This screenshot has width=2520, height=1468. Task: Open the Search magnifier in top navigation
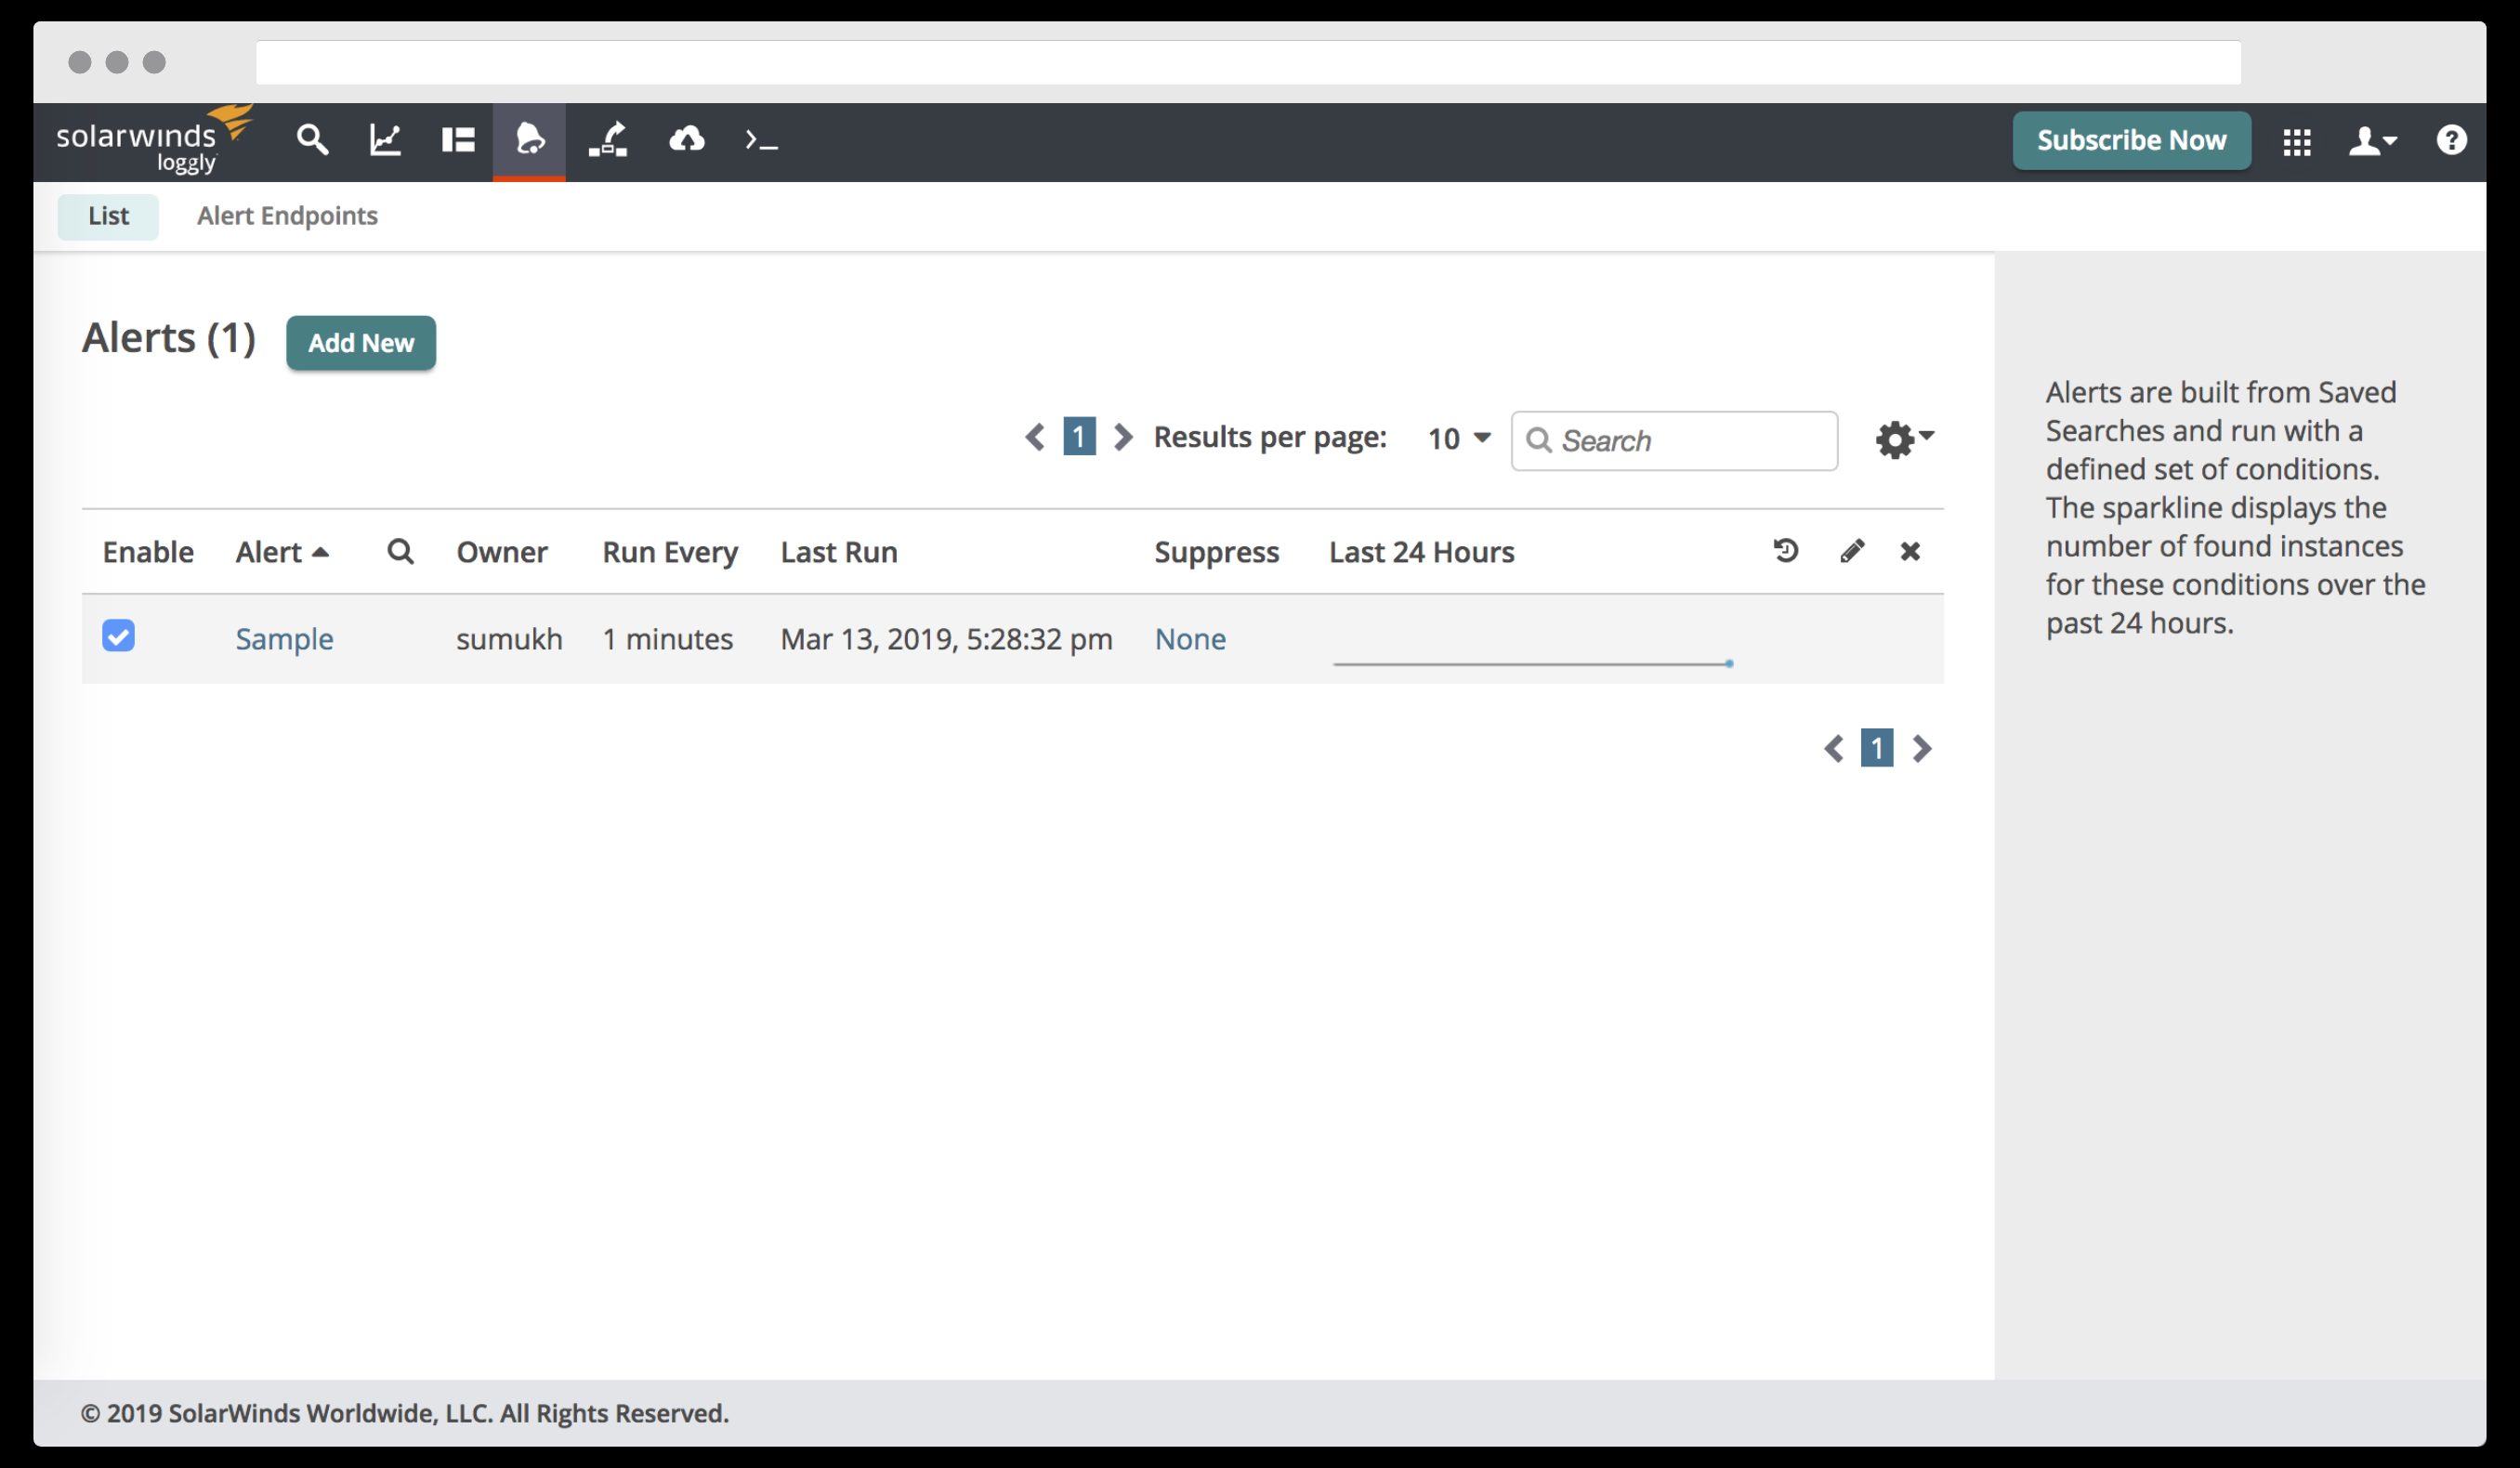tap(312, 139)
